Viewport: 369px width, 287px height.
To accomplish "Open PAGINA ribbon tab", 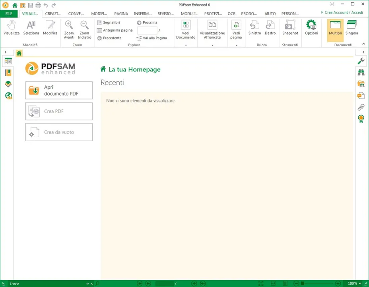I will pyautogui.click(x=121, y=14).
